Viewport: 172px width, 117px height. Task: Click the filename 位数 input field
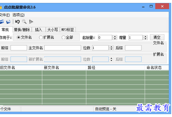[100, 48]
